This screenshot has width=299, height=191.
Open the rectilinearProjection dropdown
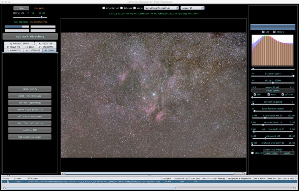(161, 8)
